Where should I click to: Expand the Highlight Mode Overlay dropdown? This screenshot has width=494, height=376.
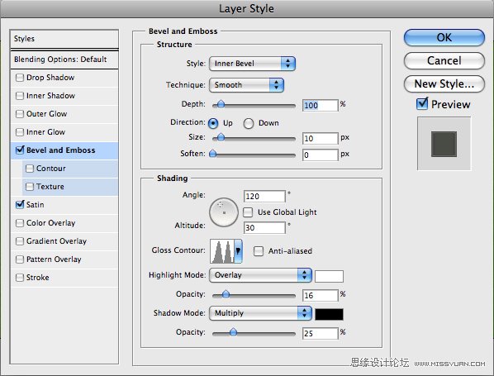click(260, 275)
